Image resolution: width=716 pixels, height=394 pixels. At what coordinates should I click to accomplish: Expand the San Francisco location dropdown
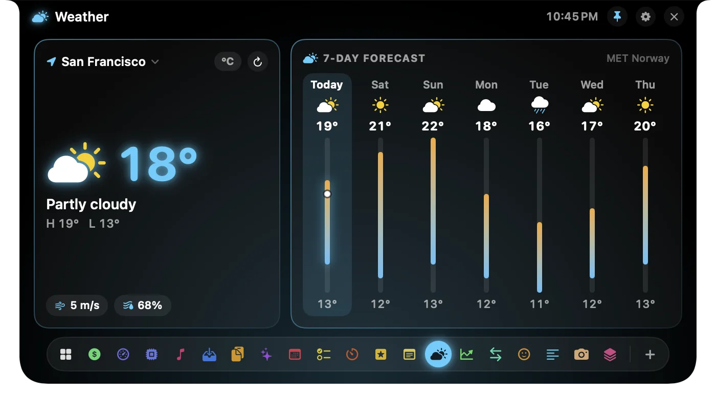[103, 61]
